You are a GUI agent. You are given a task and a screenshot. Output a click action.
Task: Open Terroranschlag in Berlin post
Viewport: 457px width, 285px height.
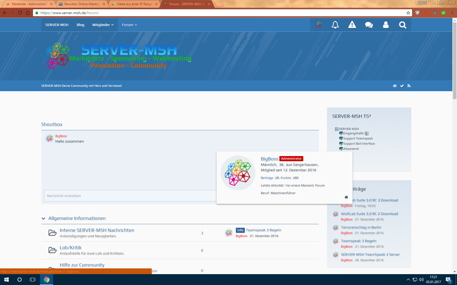tap(361, 227)
